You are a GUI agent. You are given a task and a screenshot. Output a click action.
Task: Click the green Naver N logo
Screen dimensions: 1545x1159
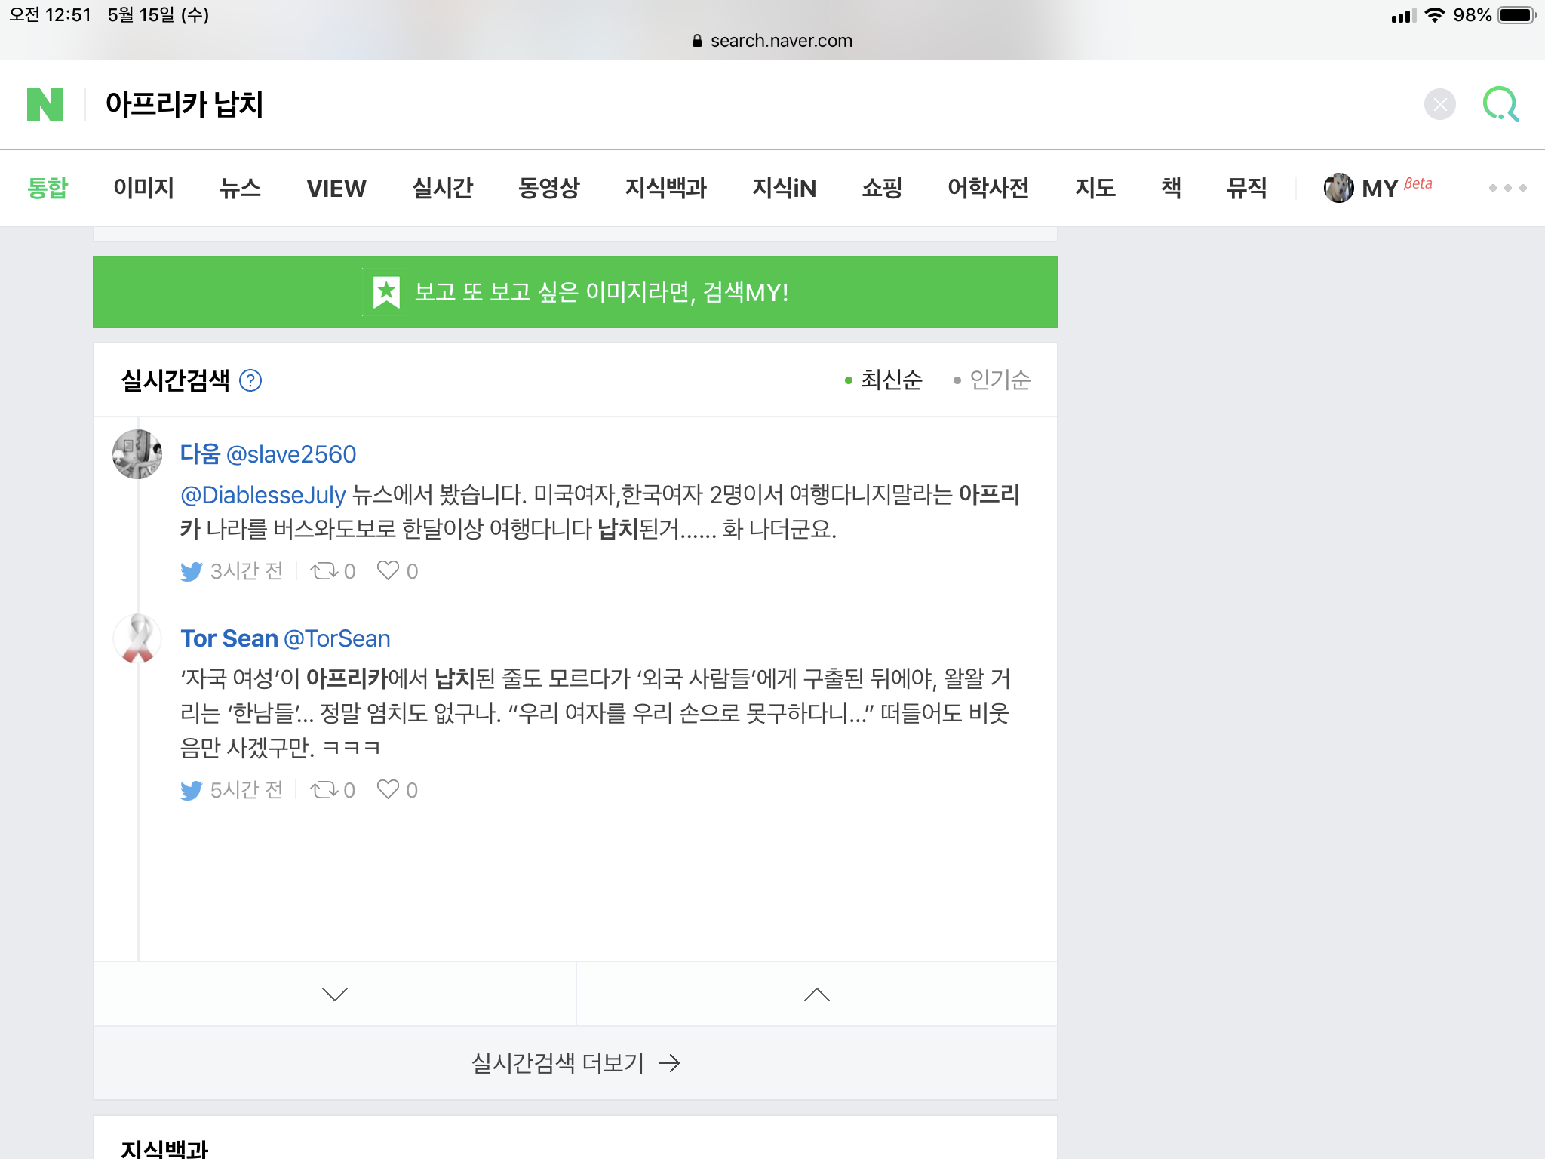[45, 105]
